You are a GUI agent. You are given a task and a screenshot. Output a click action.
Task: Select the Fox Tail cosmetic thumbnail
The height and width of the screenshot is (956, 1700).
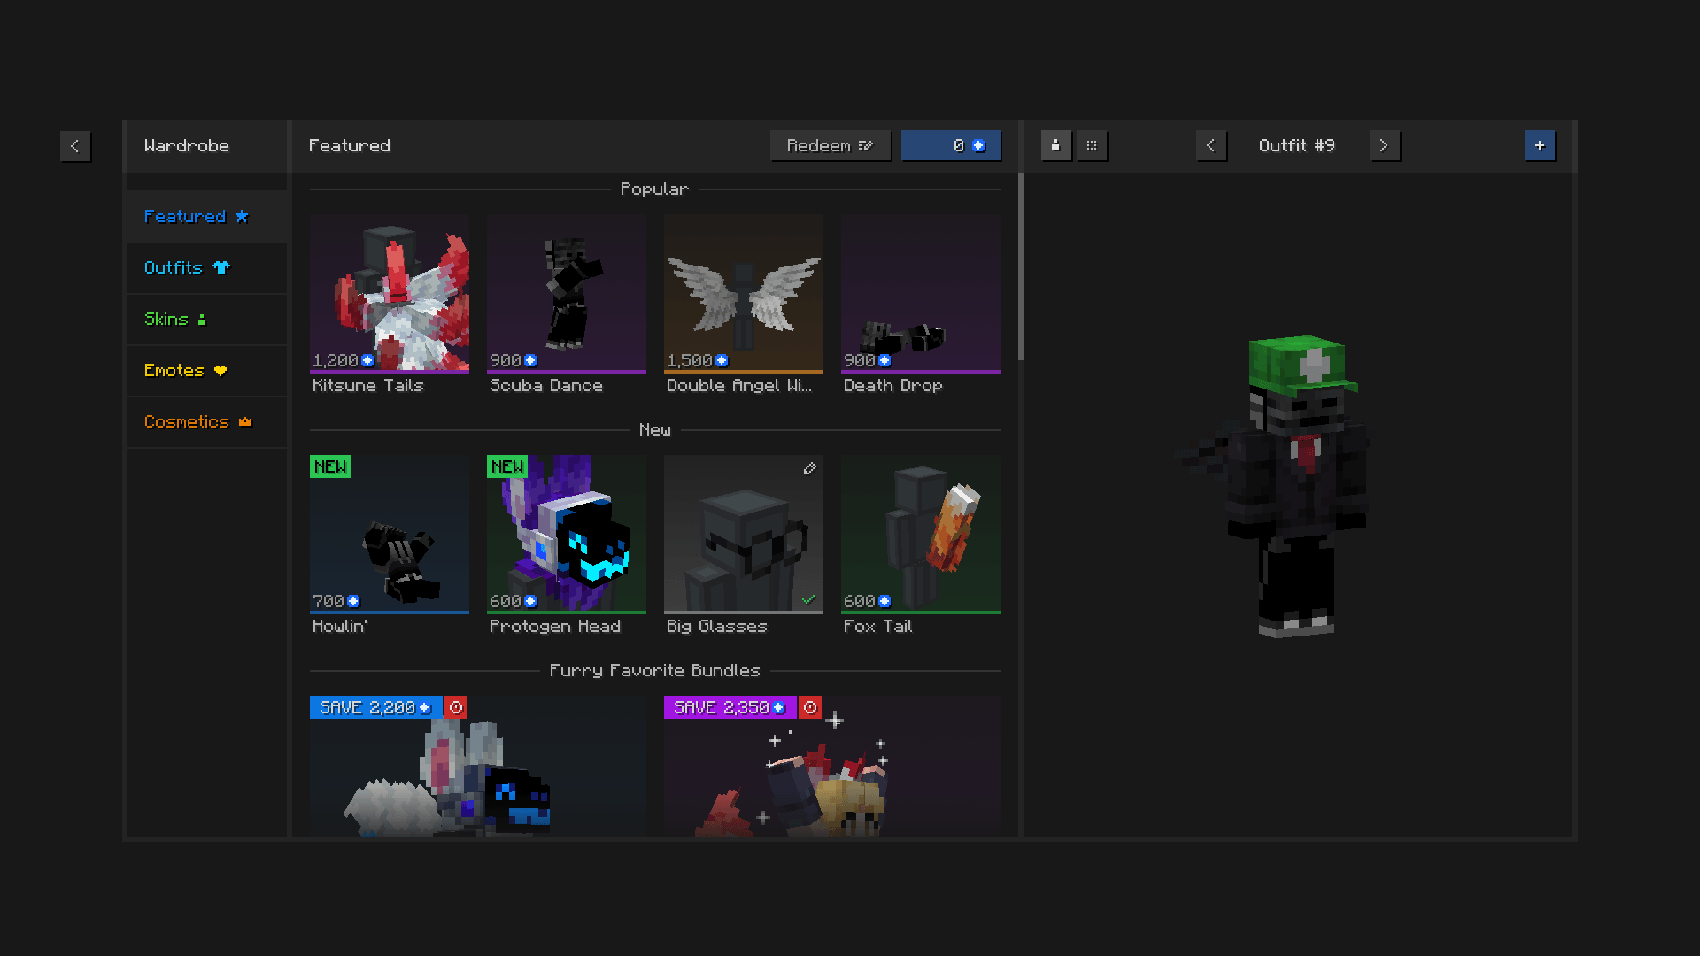point(921,534)
